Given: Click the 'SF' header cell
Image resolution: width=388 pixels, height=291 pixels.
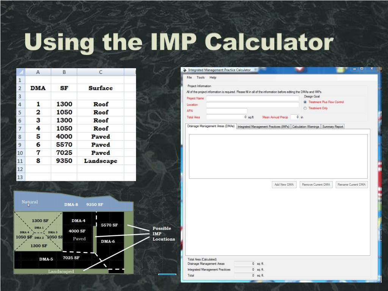Looking at the screenshot, I should pos(64,88).
